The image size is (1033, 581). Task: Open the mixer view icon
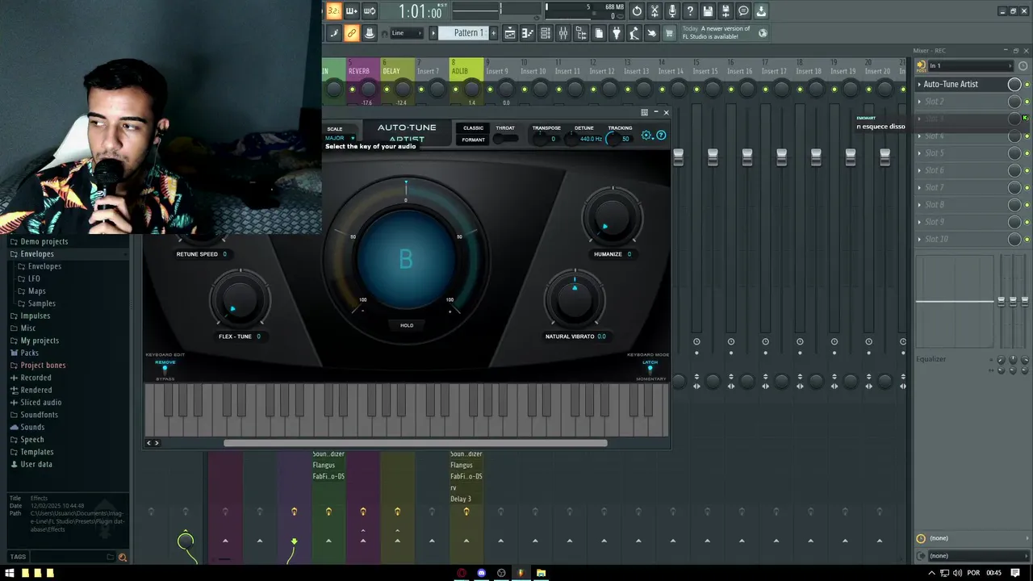(563, 33)
